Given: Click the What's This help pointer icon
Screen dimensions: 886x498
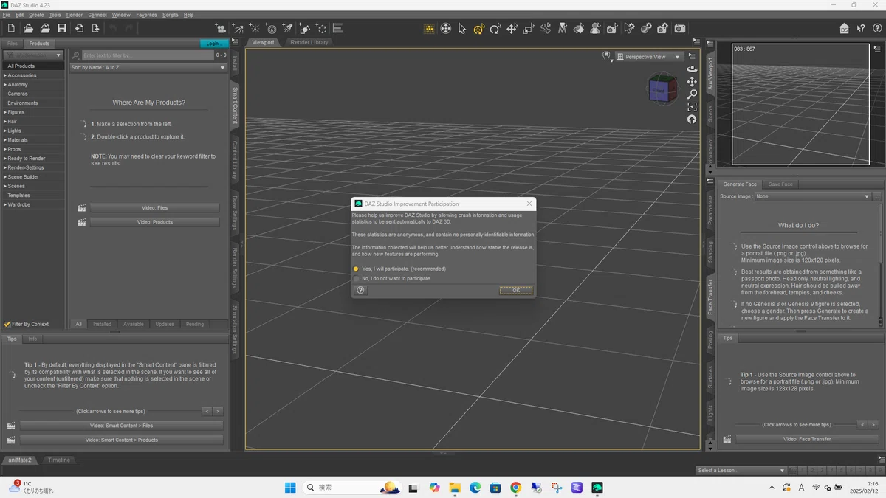Looking at the screenshot, I should click(x=861, y=28).
